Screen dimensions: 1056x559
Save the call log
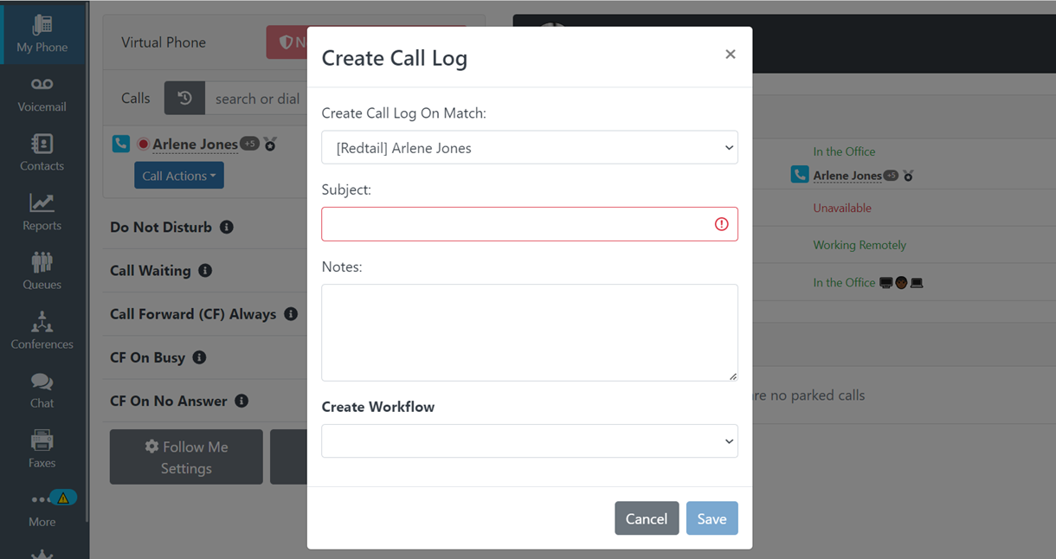712,518
